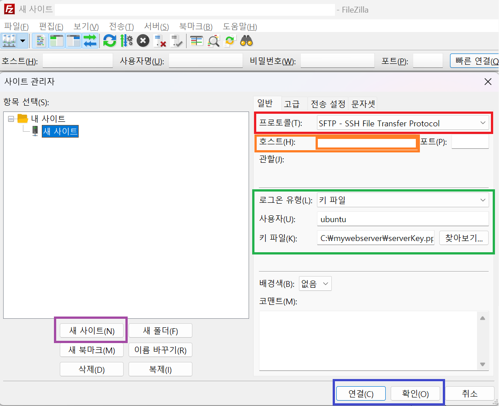Image resolution: width=499 pixels, height=406 pixels.
Task: Open the Site Manager icon dropdown arrow
Action: [x=22, y=41]
